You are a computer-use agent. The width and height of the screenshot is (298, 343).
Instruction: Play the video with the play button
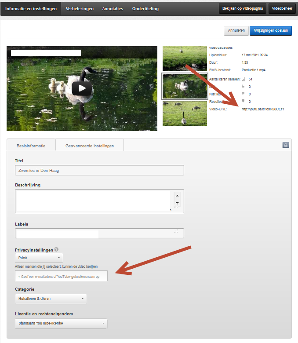click(82, 88)
